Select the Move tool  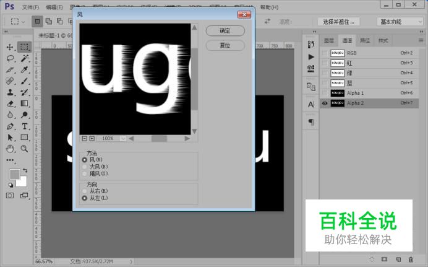pos(10,47)
